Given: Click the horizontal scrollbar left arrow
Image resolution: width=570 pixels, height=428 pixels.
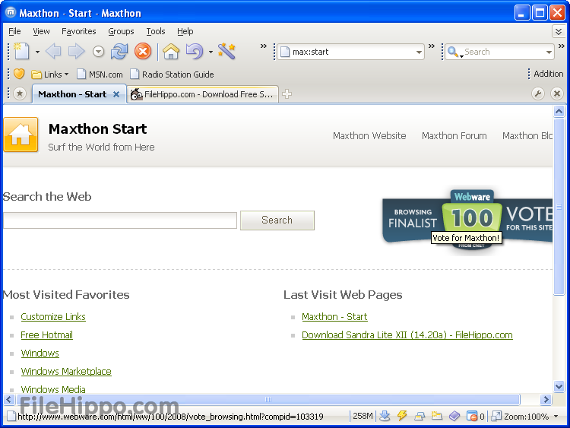Looking at the screenshot, I should coord(8,400).
